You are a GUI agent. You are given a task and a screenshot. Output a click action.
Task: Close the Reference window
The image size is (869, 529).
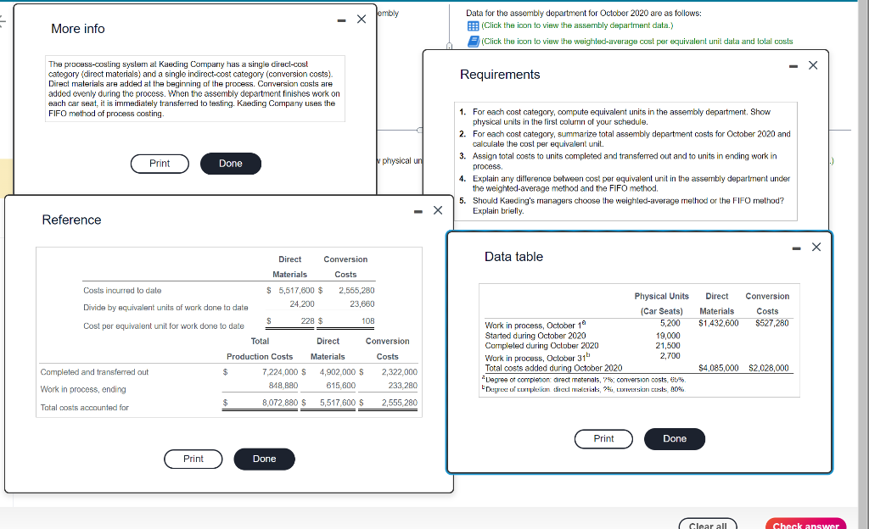click(438, 210)
